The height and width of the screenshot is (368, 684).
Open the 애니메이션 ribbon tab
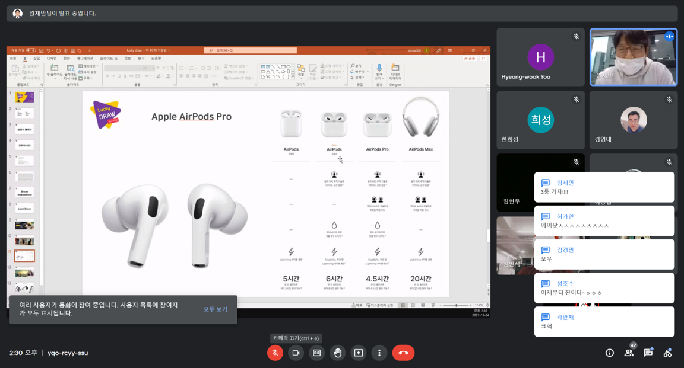[85, 59]
